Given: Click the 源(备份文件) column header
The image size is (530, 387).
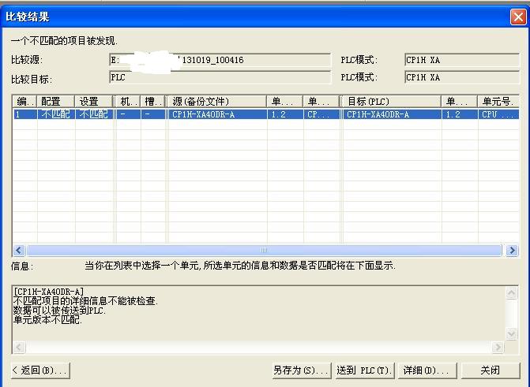Looking at the screenshot, I should tap(217, 102).
